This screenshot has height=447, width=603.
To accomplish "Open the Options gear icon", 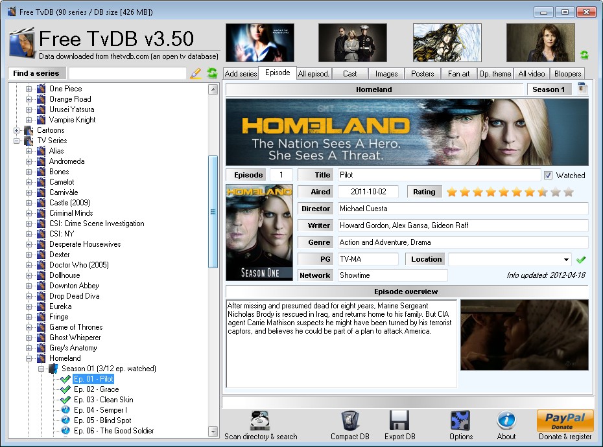I will (461, 420).
